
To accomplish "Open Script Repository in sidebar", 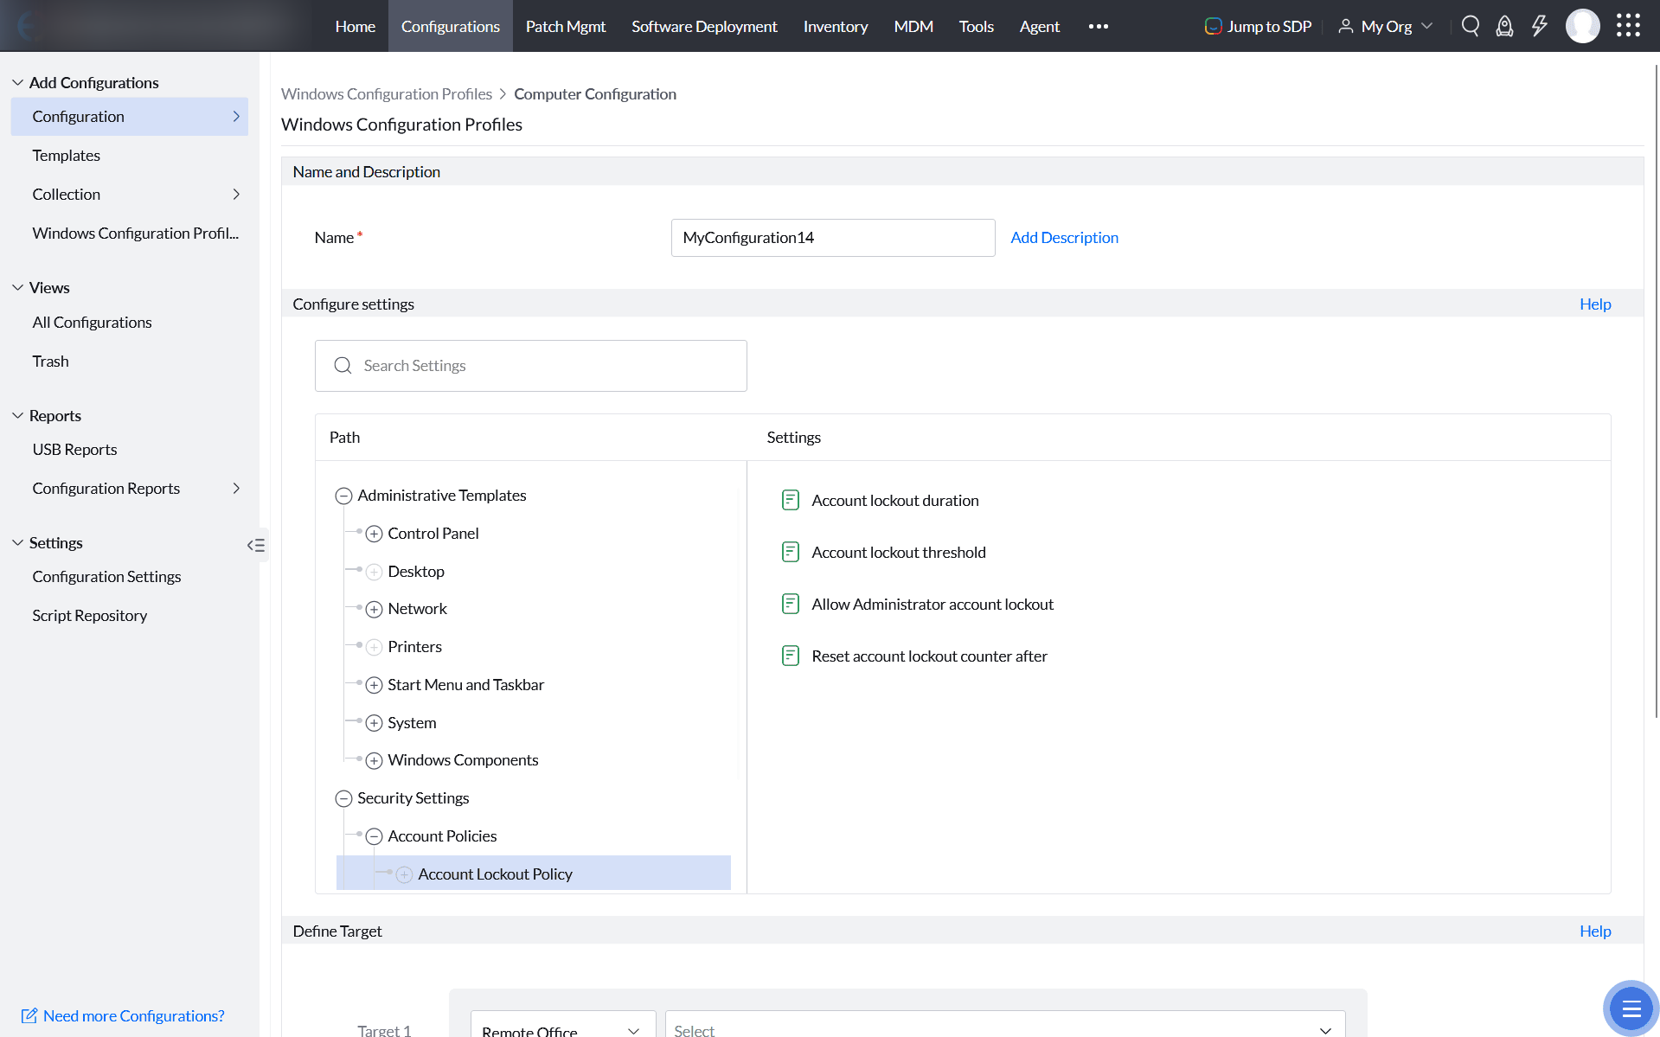I will pyautogui.click(x=89, y=616).
